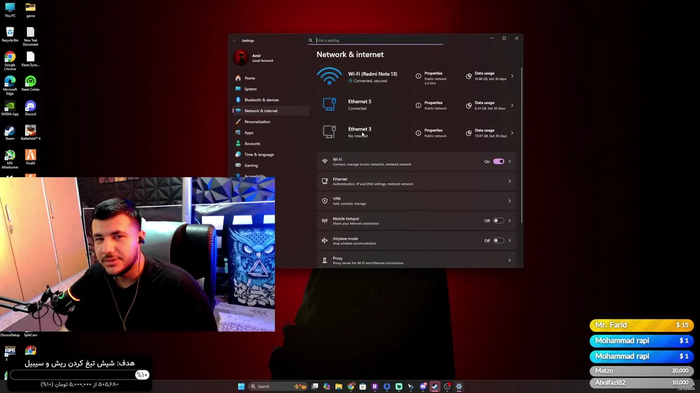The height and width of the screenshot is (393, 700).
Task: Open Chrome from the taskbar
Action: click(351, 386)
